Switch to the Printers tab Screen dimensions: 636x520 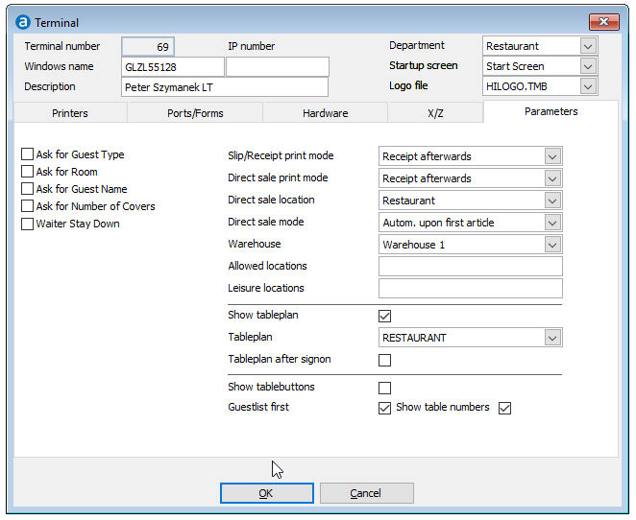tap(70, 113)
